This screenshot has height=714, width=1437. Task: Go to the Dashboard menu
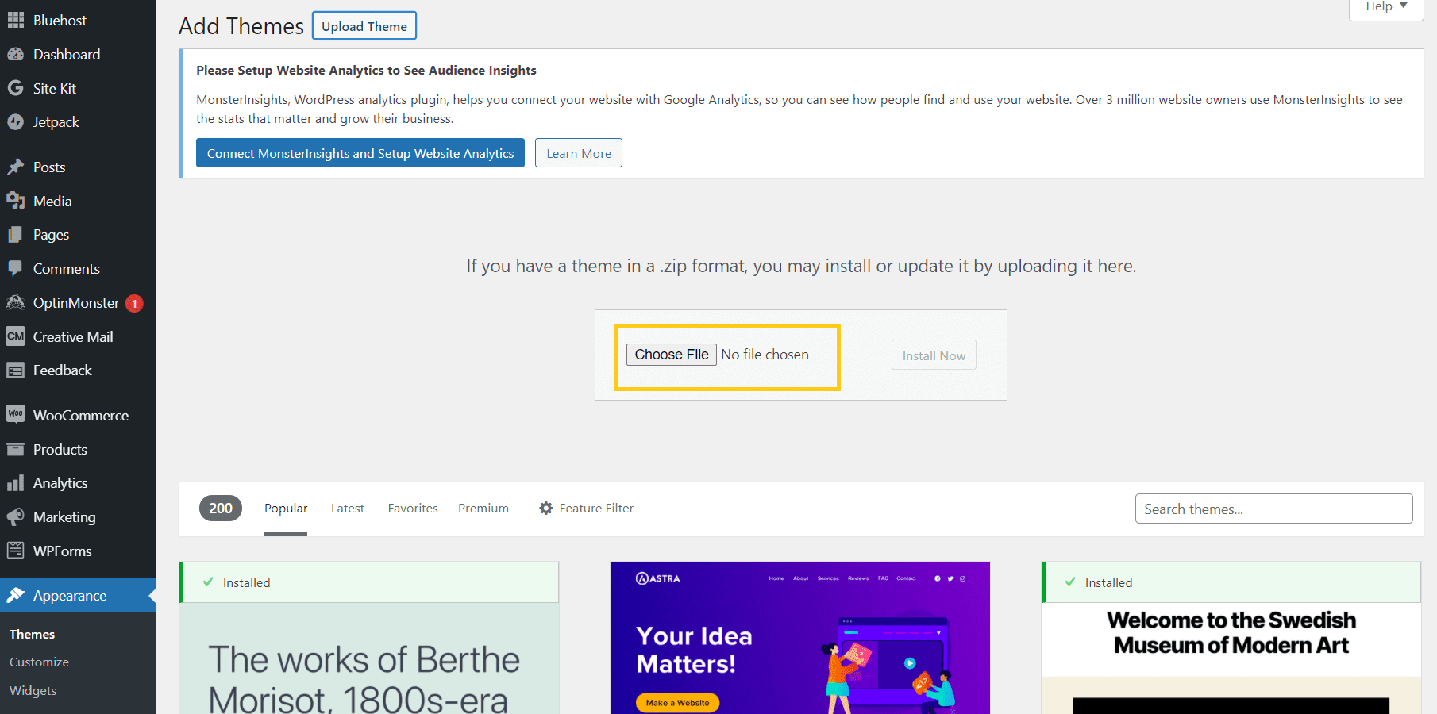[78, 55]
